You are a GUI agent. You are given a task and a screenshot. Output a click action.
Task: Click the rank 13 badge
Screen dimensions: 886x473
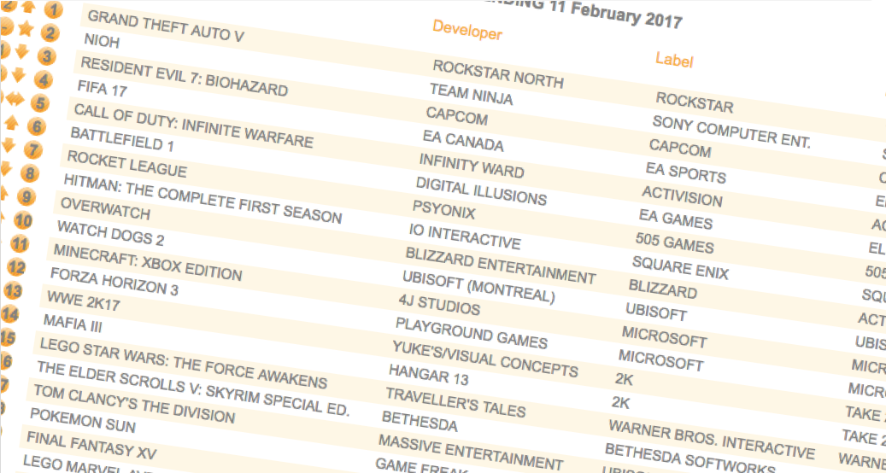tap(13, 291)
